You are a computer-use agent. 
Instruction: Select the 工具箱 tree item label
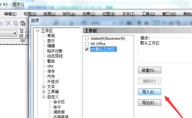[53, 92]
